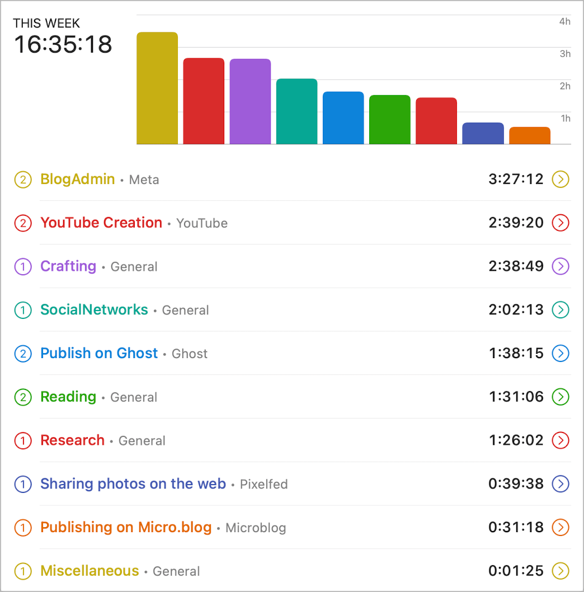
Task: Click the teal "1" badge beside SocialNetworks
Action: coord(22,310)
